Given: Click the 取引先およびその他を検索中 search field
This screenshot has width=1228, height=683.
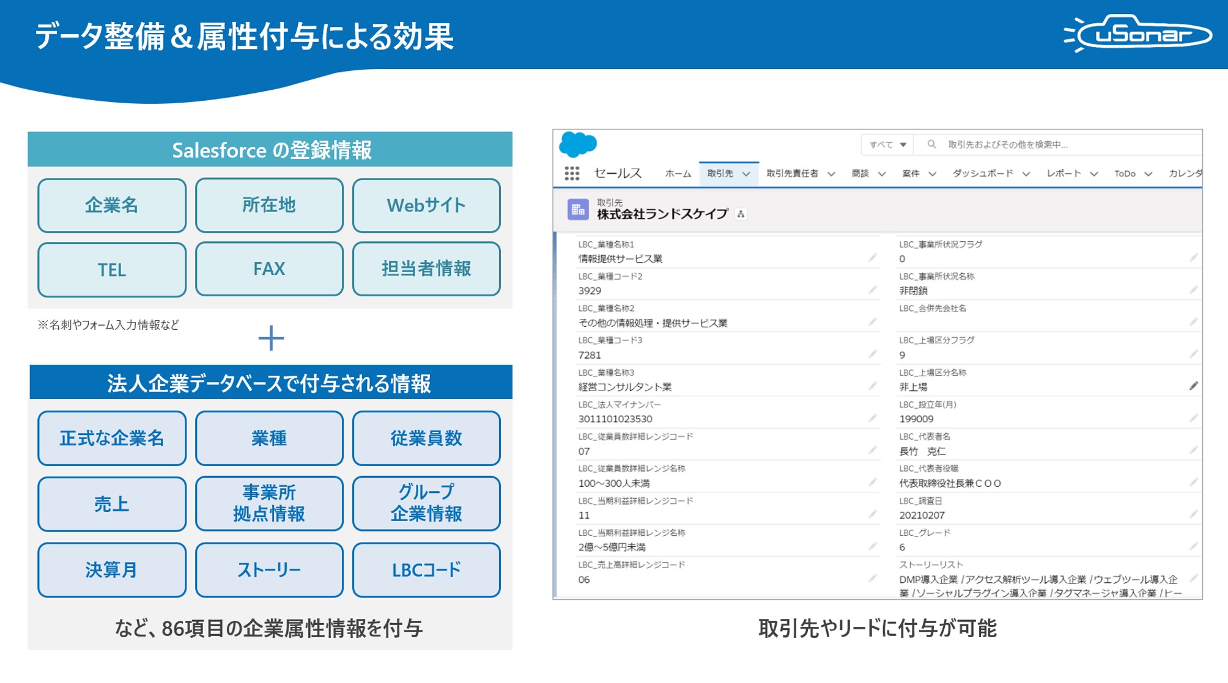Looking at the screenshot, I should [1058, 145].
